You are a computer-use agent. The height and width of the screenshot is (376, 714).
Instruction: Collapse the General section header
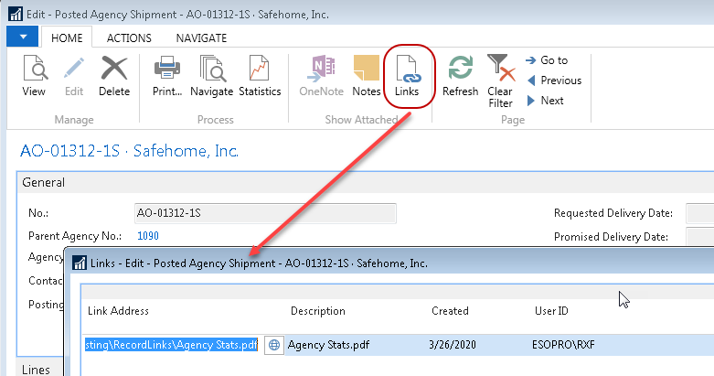44,183
